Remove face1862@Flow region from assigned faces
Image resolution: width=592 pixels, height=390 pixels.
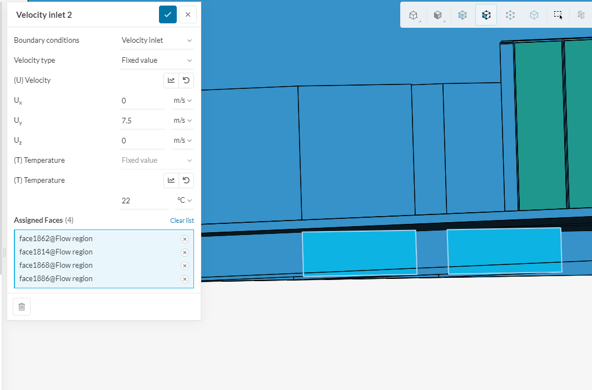185,239
